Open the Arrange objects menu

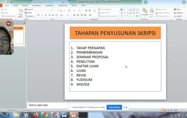(145, 13)
